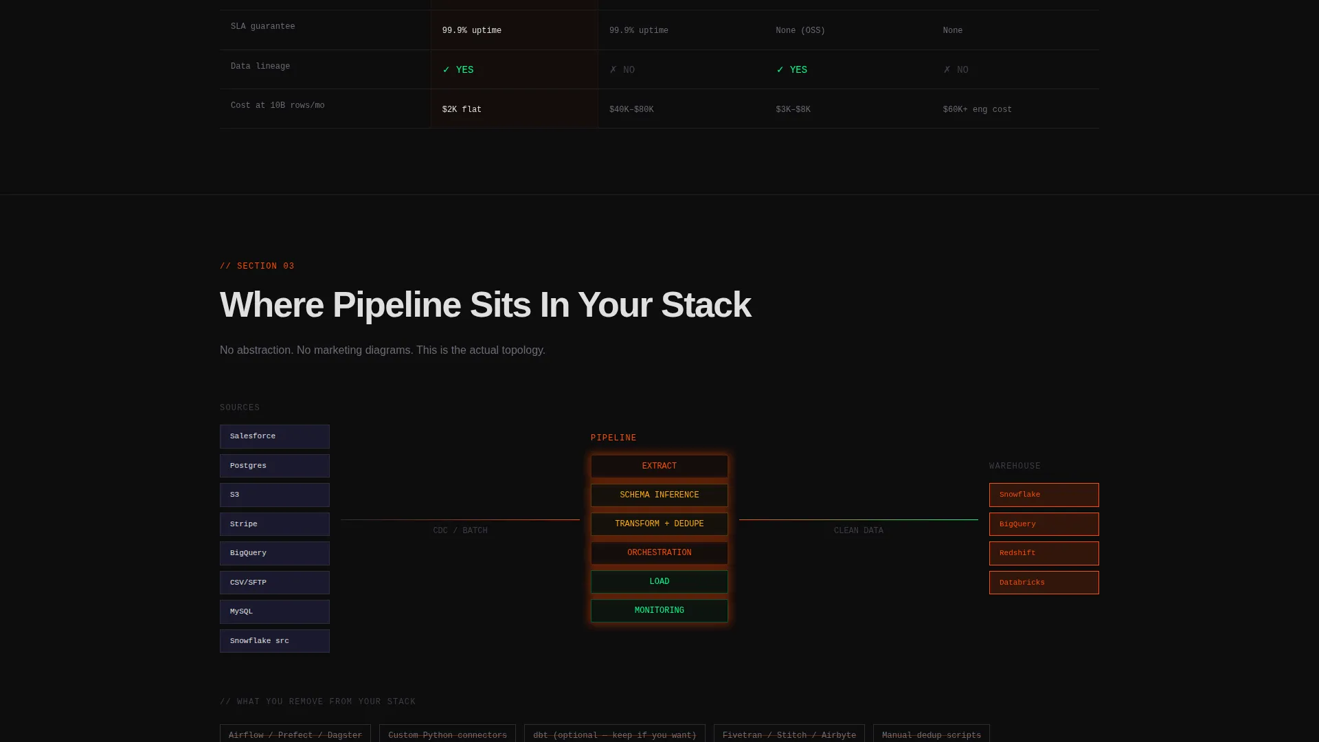The width and height of the screenshot is (1319, 742).
Task: Select the Snowflake src source box
Action: coord(275,641)
